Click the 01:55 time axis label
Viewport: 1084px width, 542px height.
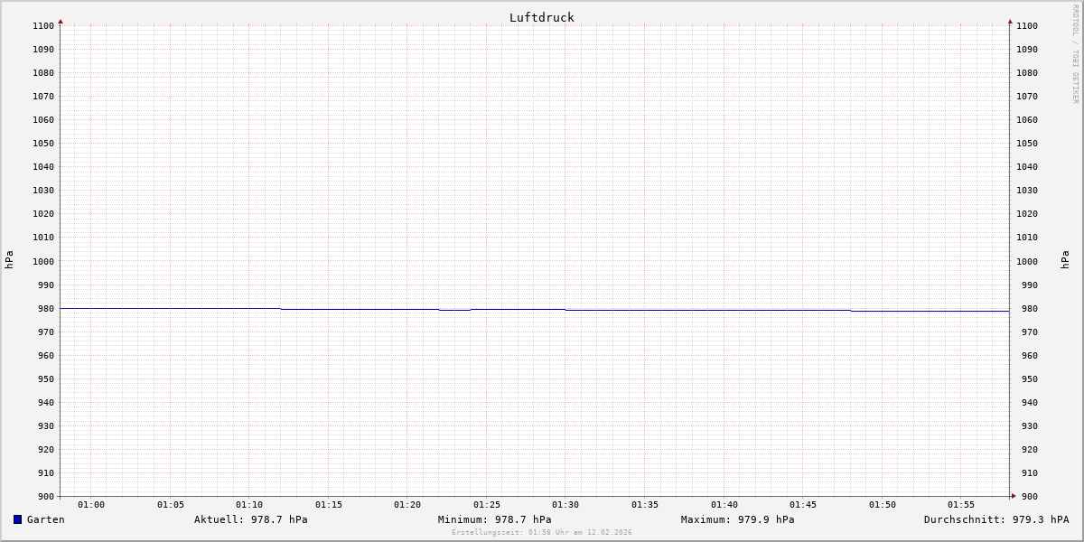pyautogui.click(x=961, y=505)
